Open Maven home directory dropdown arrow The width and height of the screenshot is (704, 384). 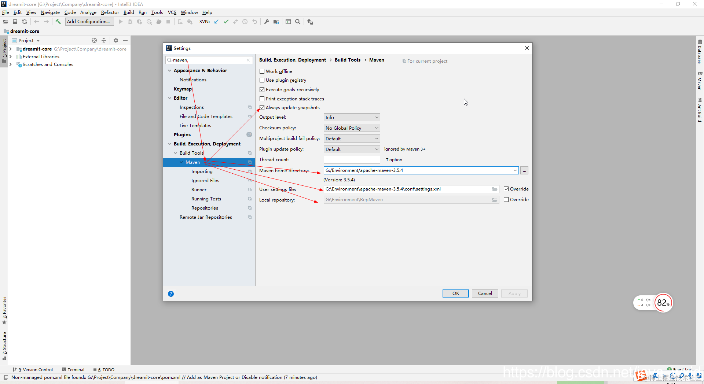tap(515, 170)
